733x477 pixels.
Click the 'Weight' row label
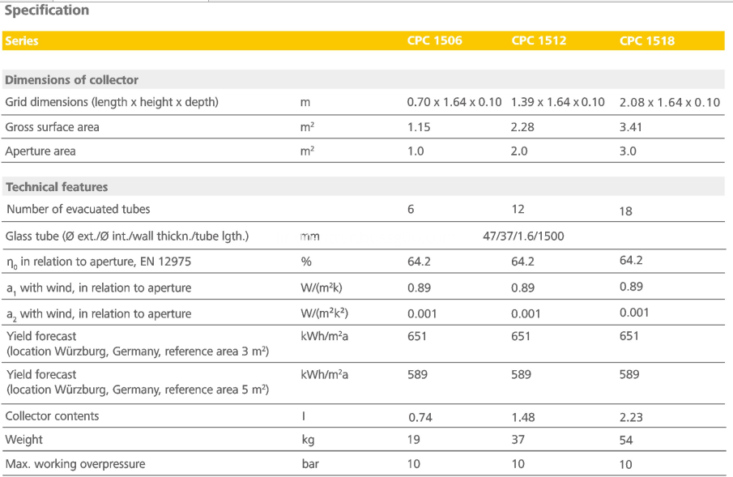coord(23,440)
